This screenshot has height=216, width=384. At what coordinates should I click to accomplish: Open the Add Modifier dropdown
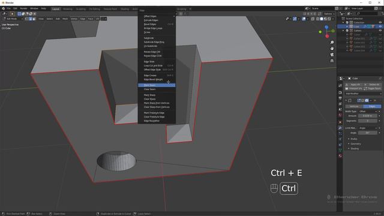click(x=363, y=94)
